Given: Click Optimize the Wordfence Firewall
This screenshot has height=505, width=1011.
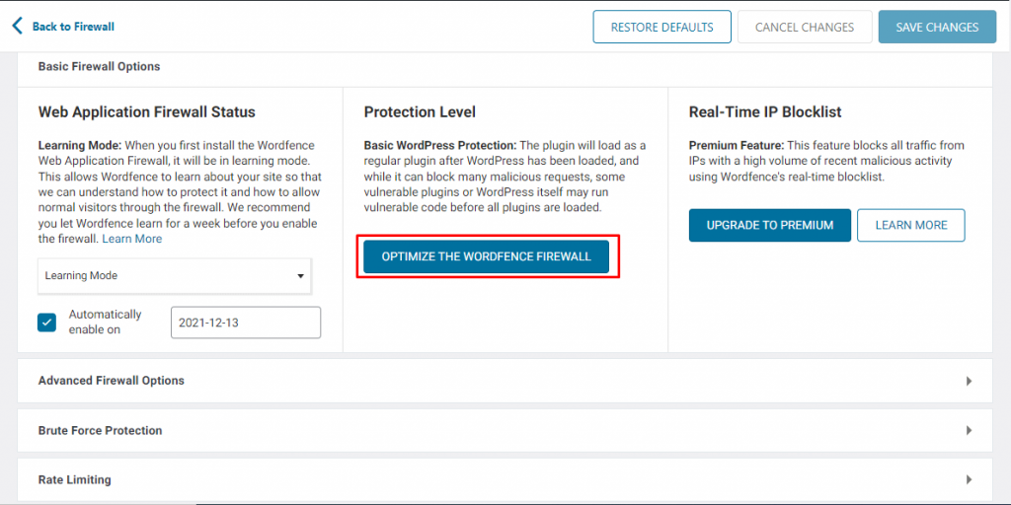Looking at the screenshot, I should click(486, 256).
